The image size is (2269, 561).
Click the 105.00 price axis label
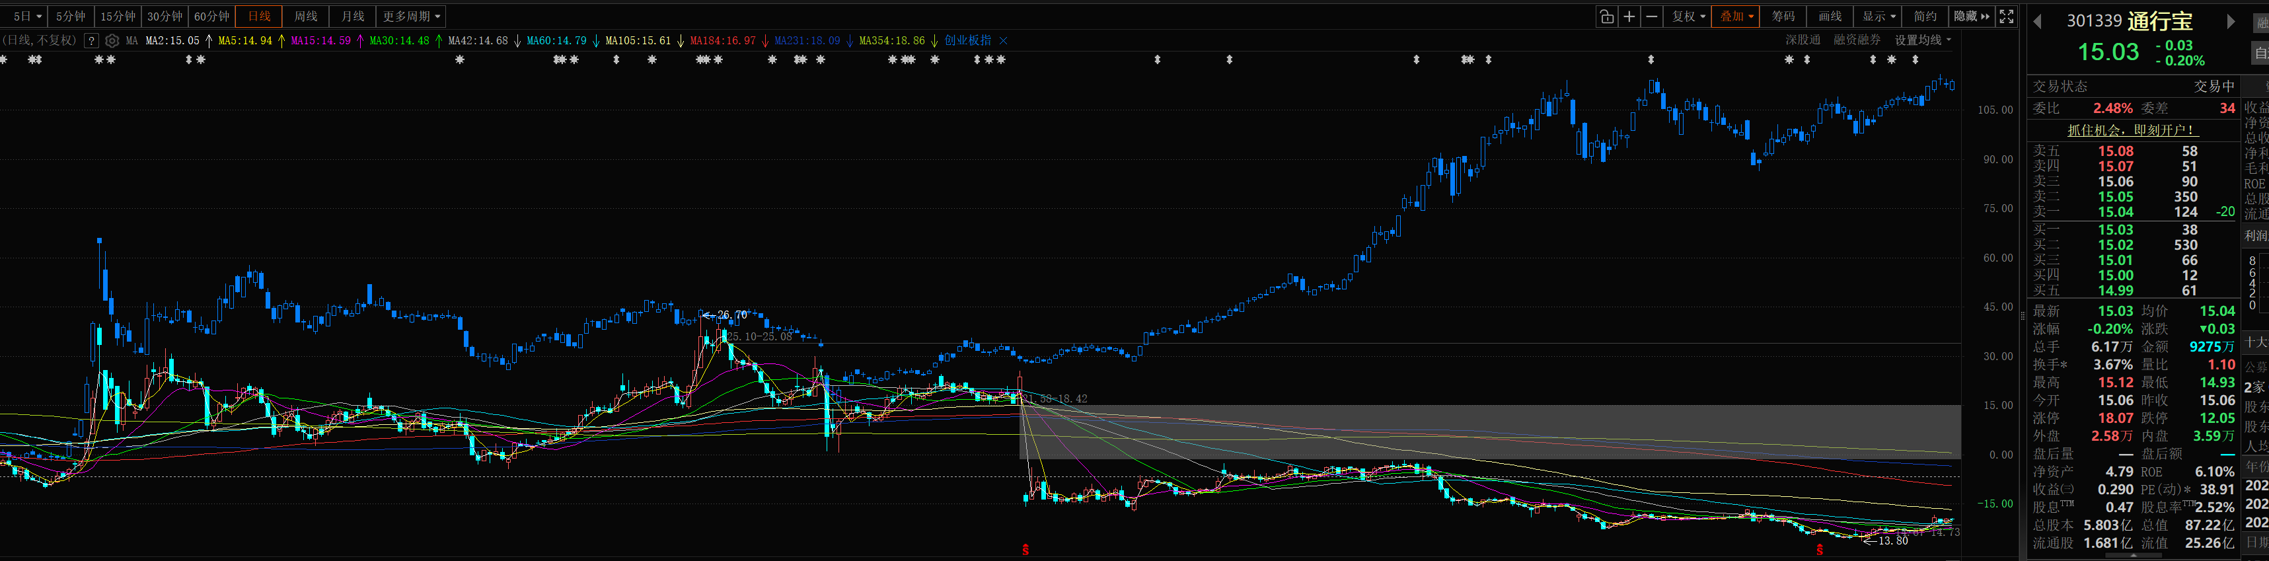1995,109
